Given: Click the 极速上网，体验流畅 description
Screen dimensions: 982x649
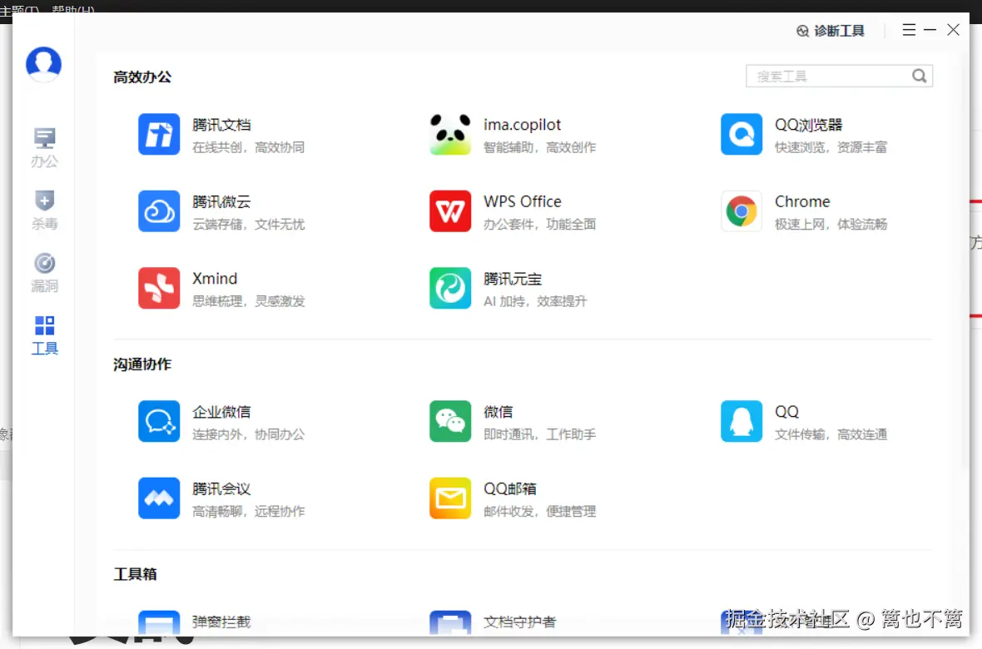Looking at the screenshot, I should pos(831,225).
